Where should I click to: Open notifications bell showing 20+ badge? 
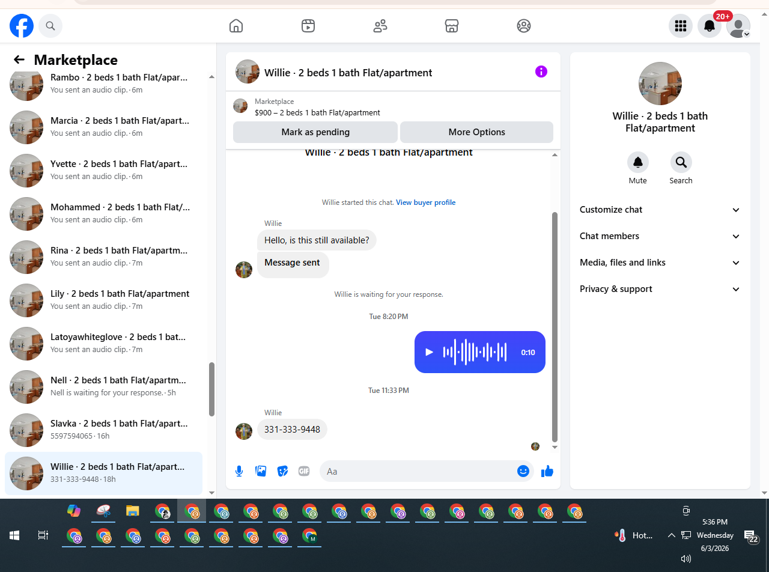710,26
